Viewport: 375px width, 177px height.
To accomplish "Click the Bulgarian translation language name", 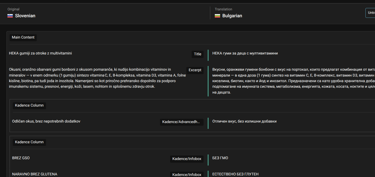I will pyautogui.click(x=232, y=16).
